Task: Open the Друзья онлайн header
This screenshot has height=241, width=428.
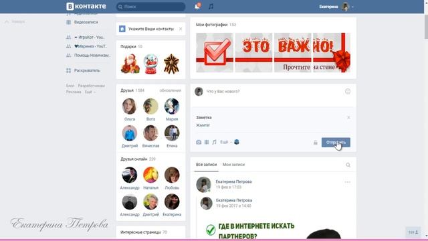Action: [x=138, y=159]
